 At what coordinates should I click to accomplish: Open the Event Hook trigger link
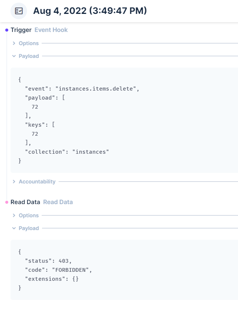[x=51, y=30]
